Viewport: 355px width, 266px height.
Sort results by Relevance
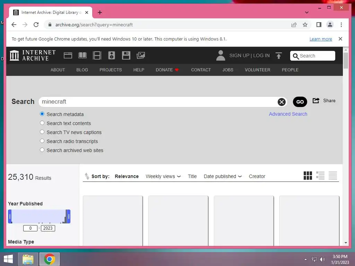(127, 176)
